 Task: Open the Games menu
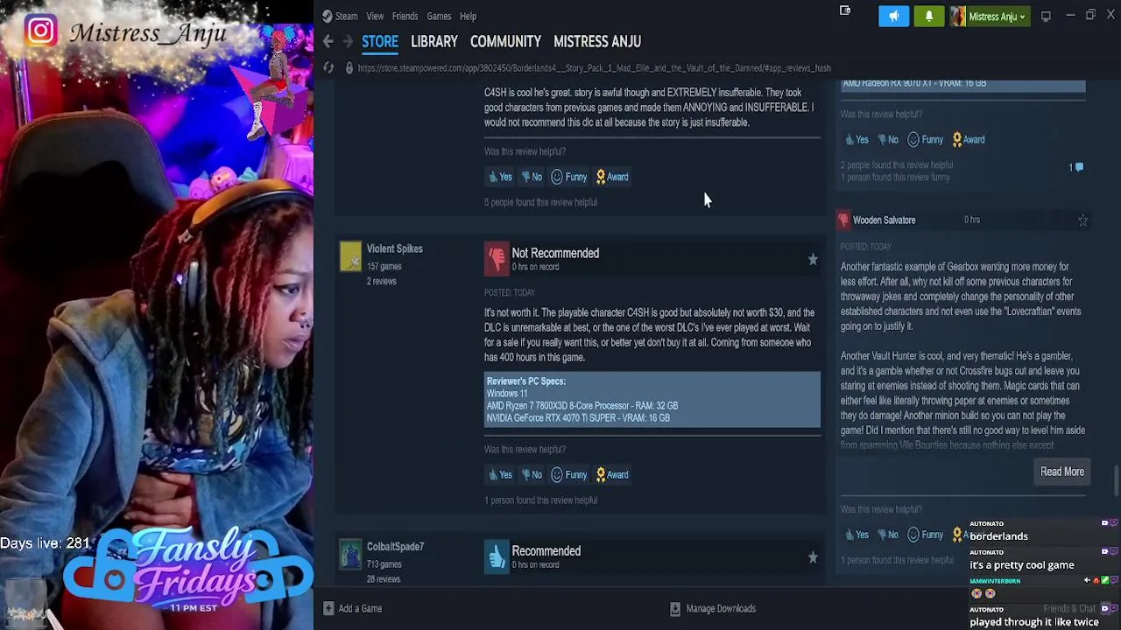pyautogui.click(x=439, y=16)
